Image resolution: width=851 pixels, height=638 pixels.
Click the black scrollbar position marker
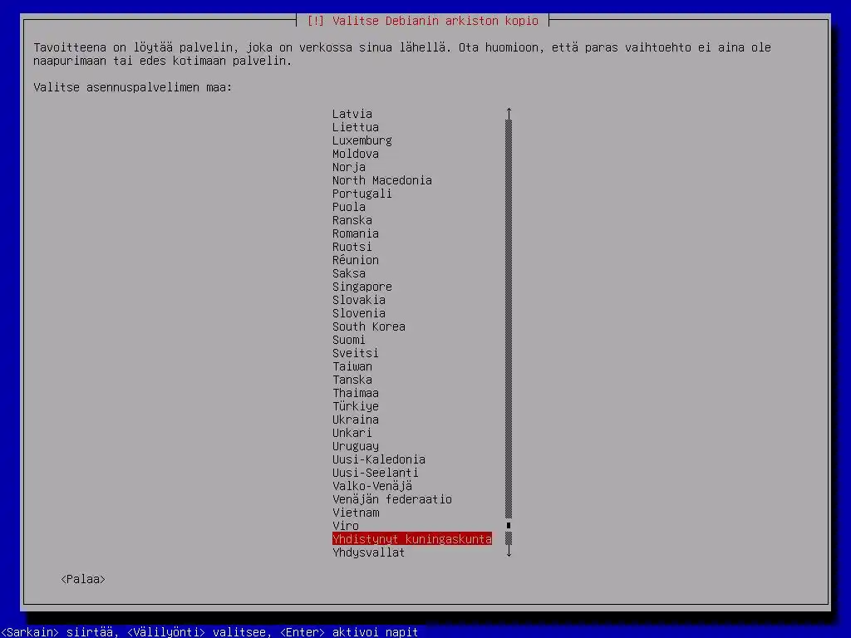(509, 525)
